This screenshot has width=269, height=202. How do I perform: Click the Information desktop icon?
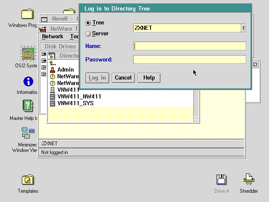28,81
